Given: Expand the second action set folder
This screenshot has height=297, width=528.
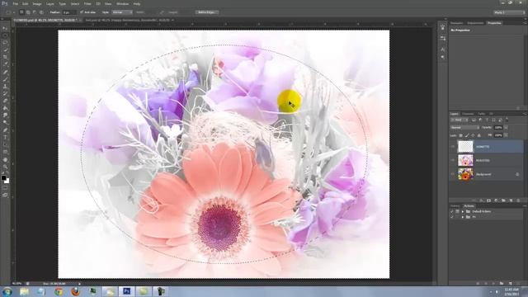Looking at the screenshot, I should (x=463, y=217).
